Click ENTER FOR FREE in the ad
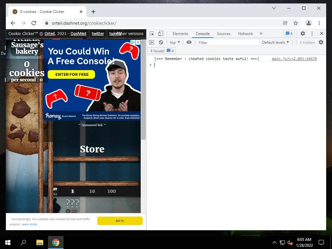The image size is (332, 249). click(x=71, y=75)
